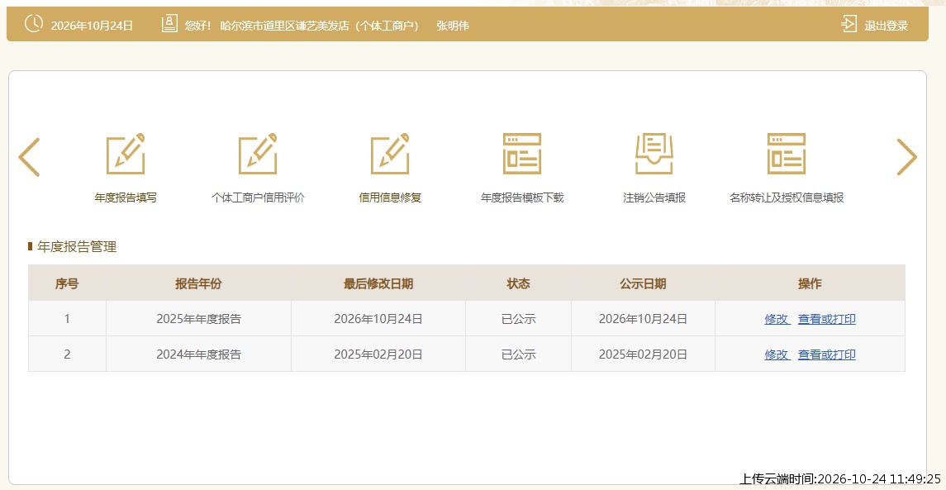Click the 信用信息修复 pencil icon

pyautogui.click(x=390, y=154)
